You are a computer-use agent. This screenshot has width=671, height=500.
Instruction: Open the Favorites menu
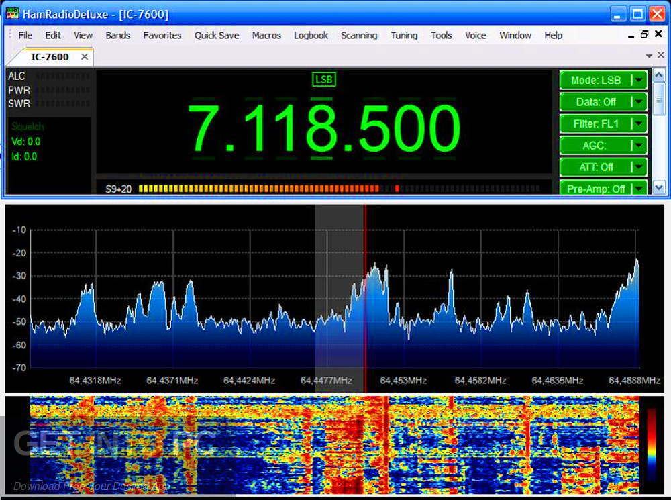[162, 35]
